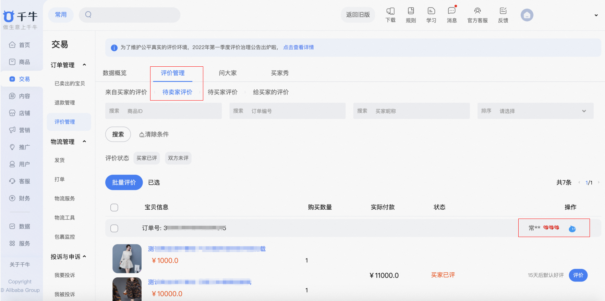605x301 pixels.
Task: Filter by 双方未评 status
Action: [x=178, y=158]
